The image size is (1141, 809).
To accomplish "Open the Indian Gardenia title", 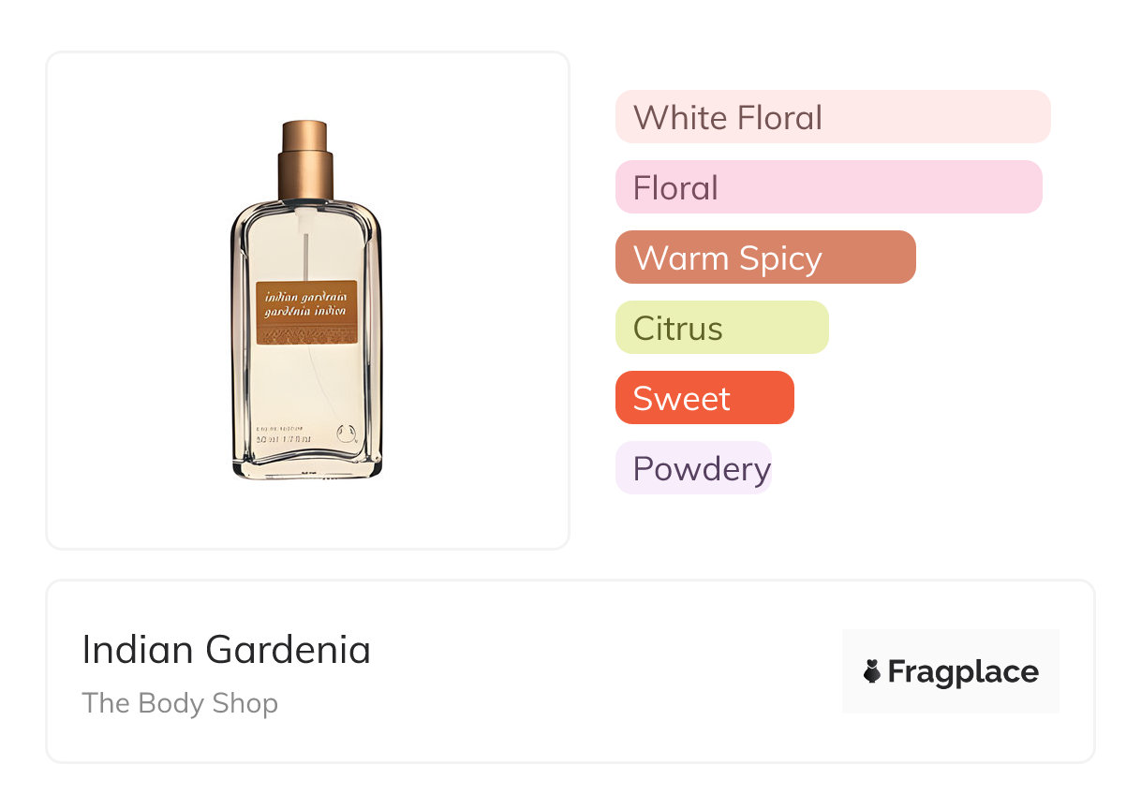I will pos(226,650).
